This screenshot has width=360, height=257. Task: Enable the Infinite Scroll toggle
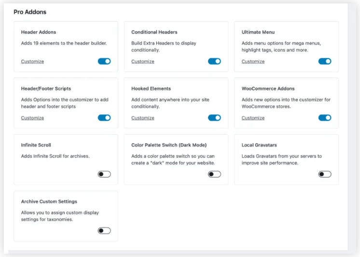coord(104,174)
